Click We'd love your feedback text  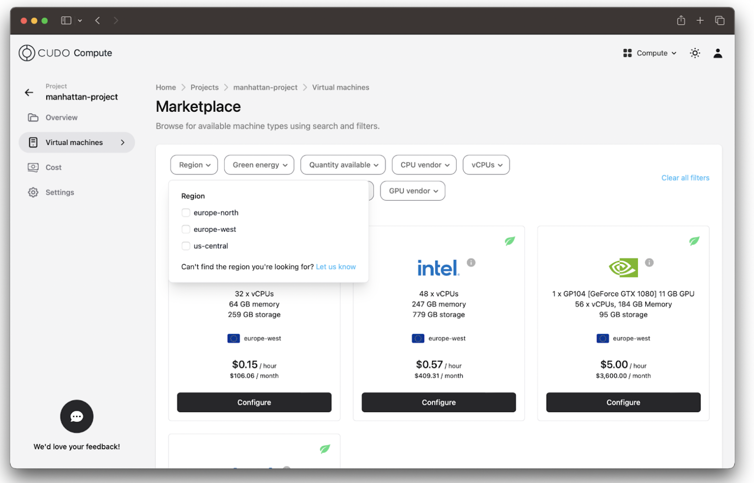tap(77, 447)
